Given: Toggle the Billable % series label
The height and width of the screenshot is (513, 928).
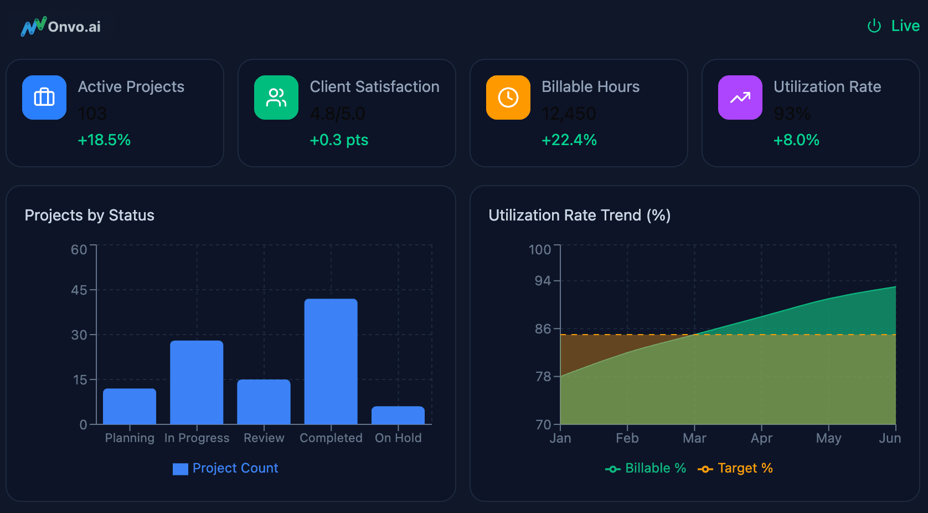Looking at the screenshot, I should click(656, 468).
